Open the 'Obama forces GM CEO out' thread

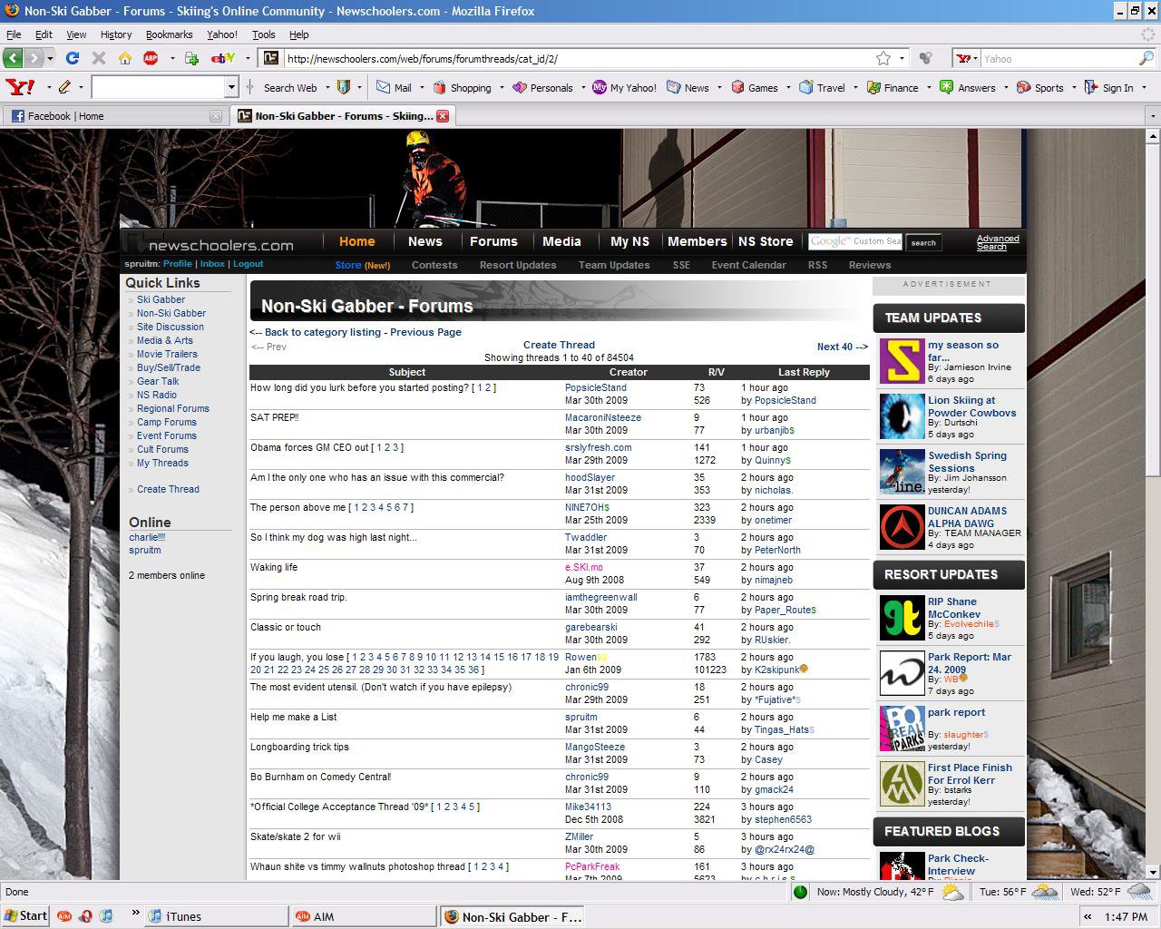(309, 447)
